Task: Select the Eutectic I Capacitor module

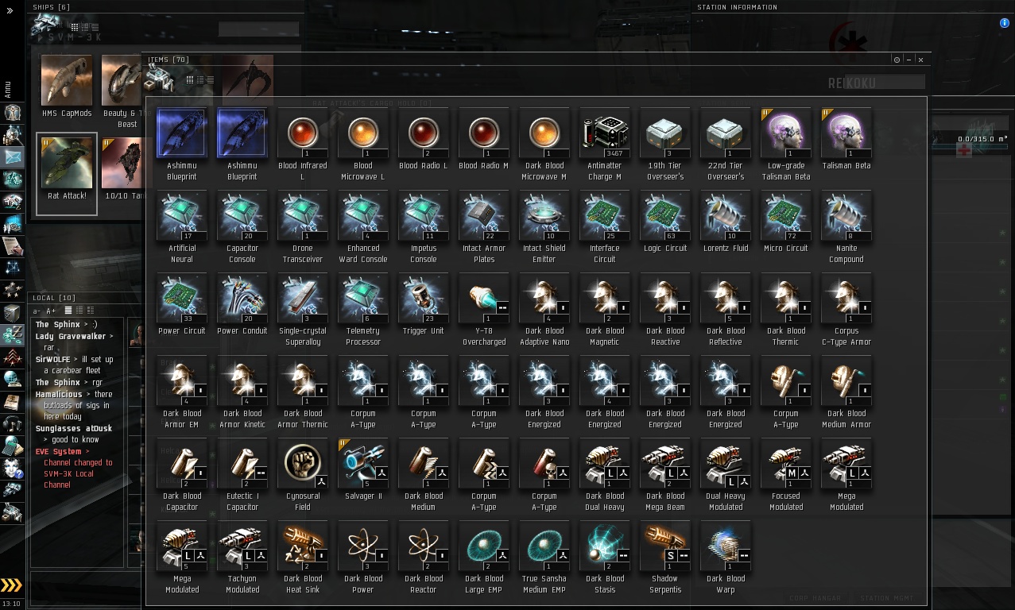Action: coord(242,475)
